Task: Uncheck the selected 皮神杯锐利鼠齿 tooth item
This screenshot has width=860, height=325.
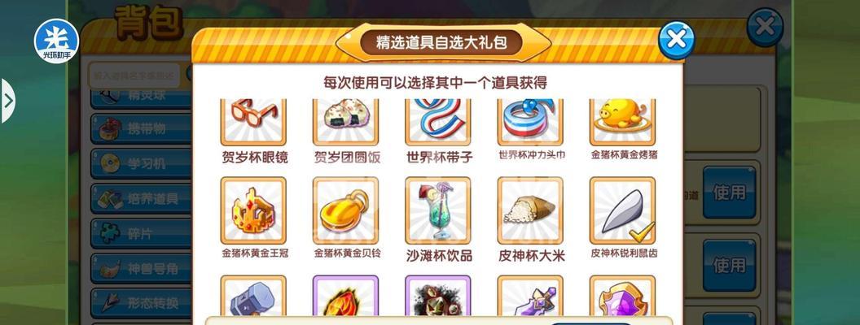Action: tap(622, 210)
